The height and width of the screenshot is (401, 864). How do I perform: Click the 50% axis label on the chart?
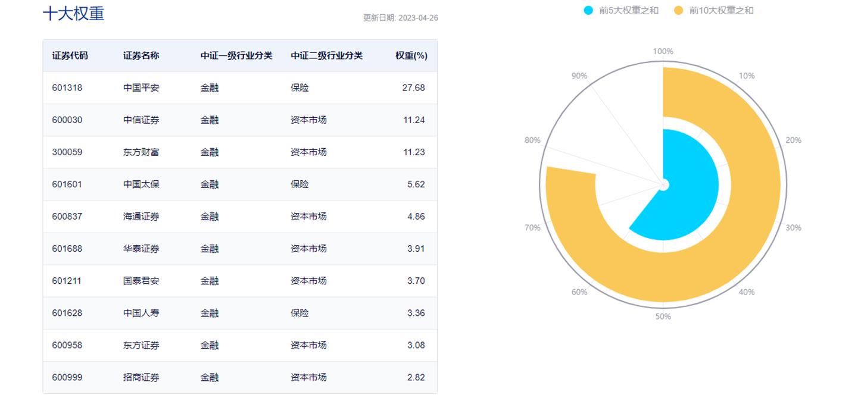point(661,317)
